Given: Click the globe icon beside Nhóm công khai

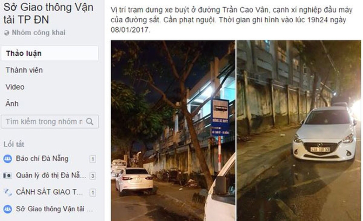Looking at the screenshot, I should tap(7, 33).
